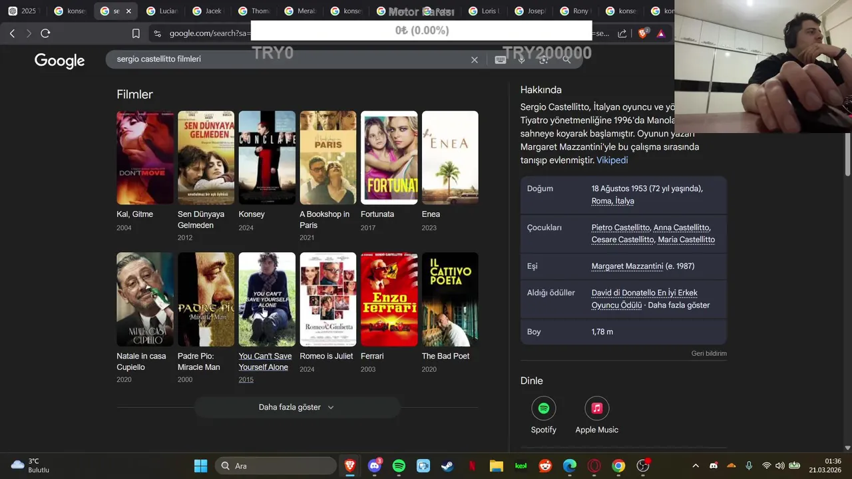Open Romeo is Juliet poster
Viewport: 852px width, 479px height.
click(328, 299)
